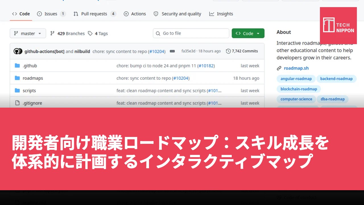The image size is (364, 205).
Task: Open the computer-science topic tag
Action: [x=296, y=99]
